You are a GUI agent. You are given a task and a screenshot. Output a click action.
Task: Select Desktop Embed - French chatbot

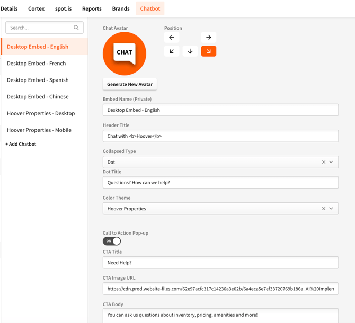45,64
